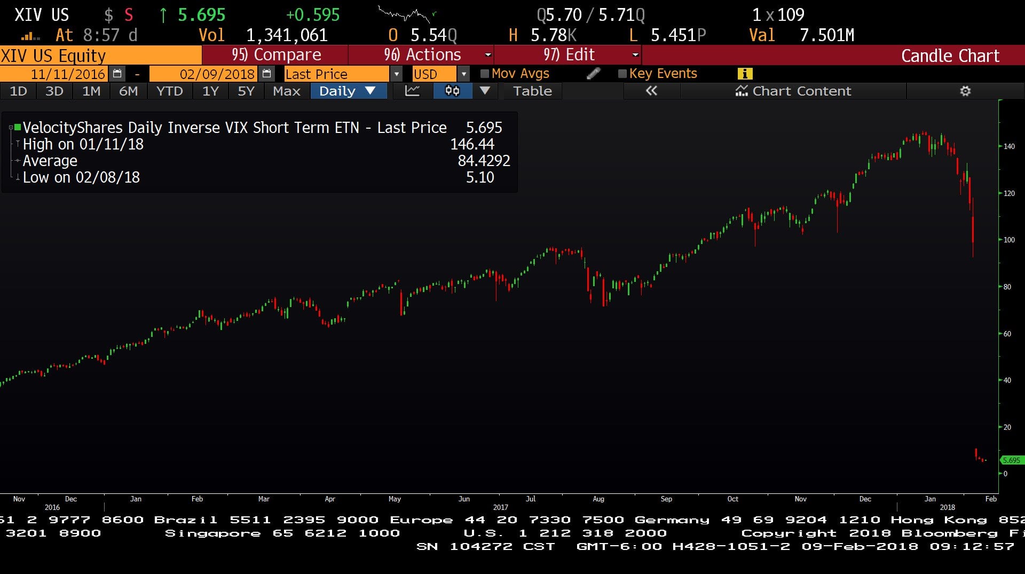Click the pencil annotate icon

[593, 74]
